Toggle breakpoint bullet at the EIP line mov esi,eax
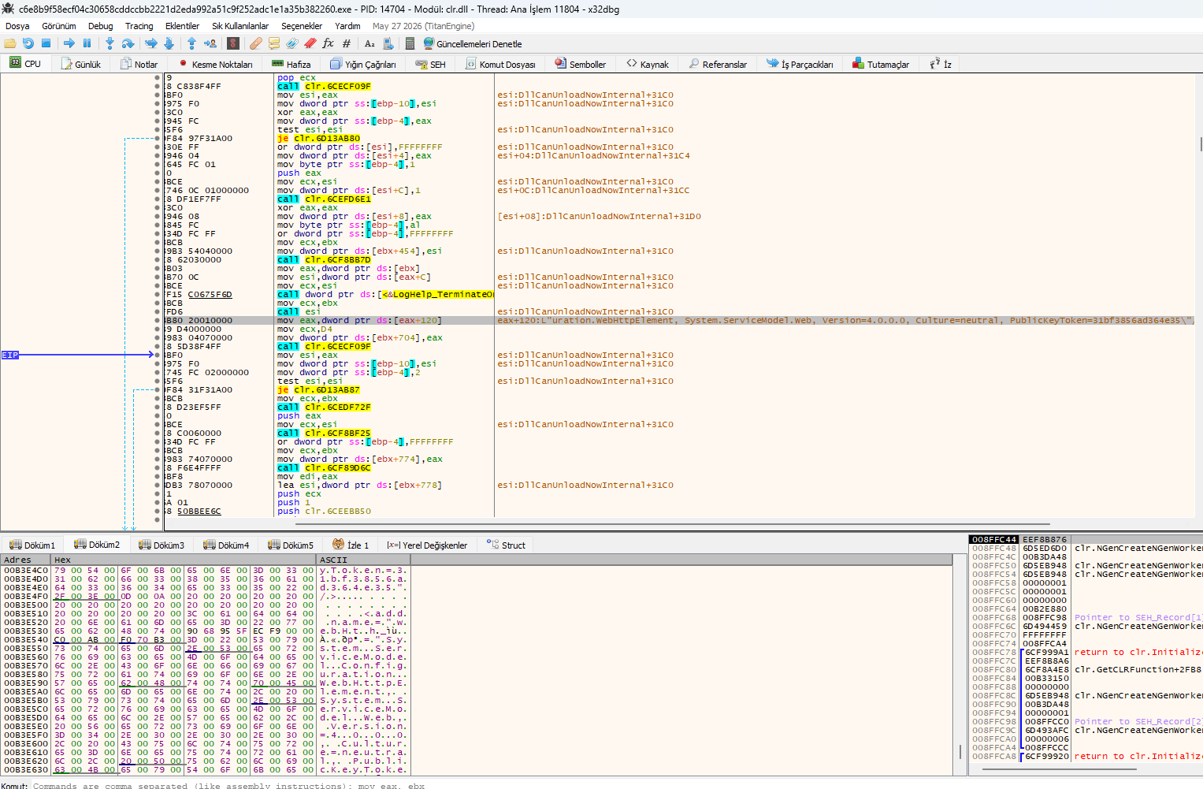The height and width of the screenshot is (789, 1203). 158,355
